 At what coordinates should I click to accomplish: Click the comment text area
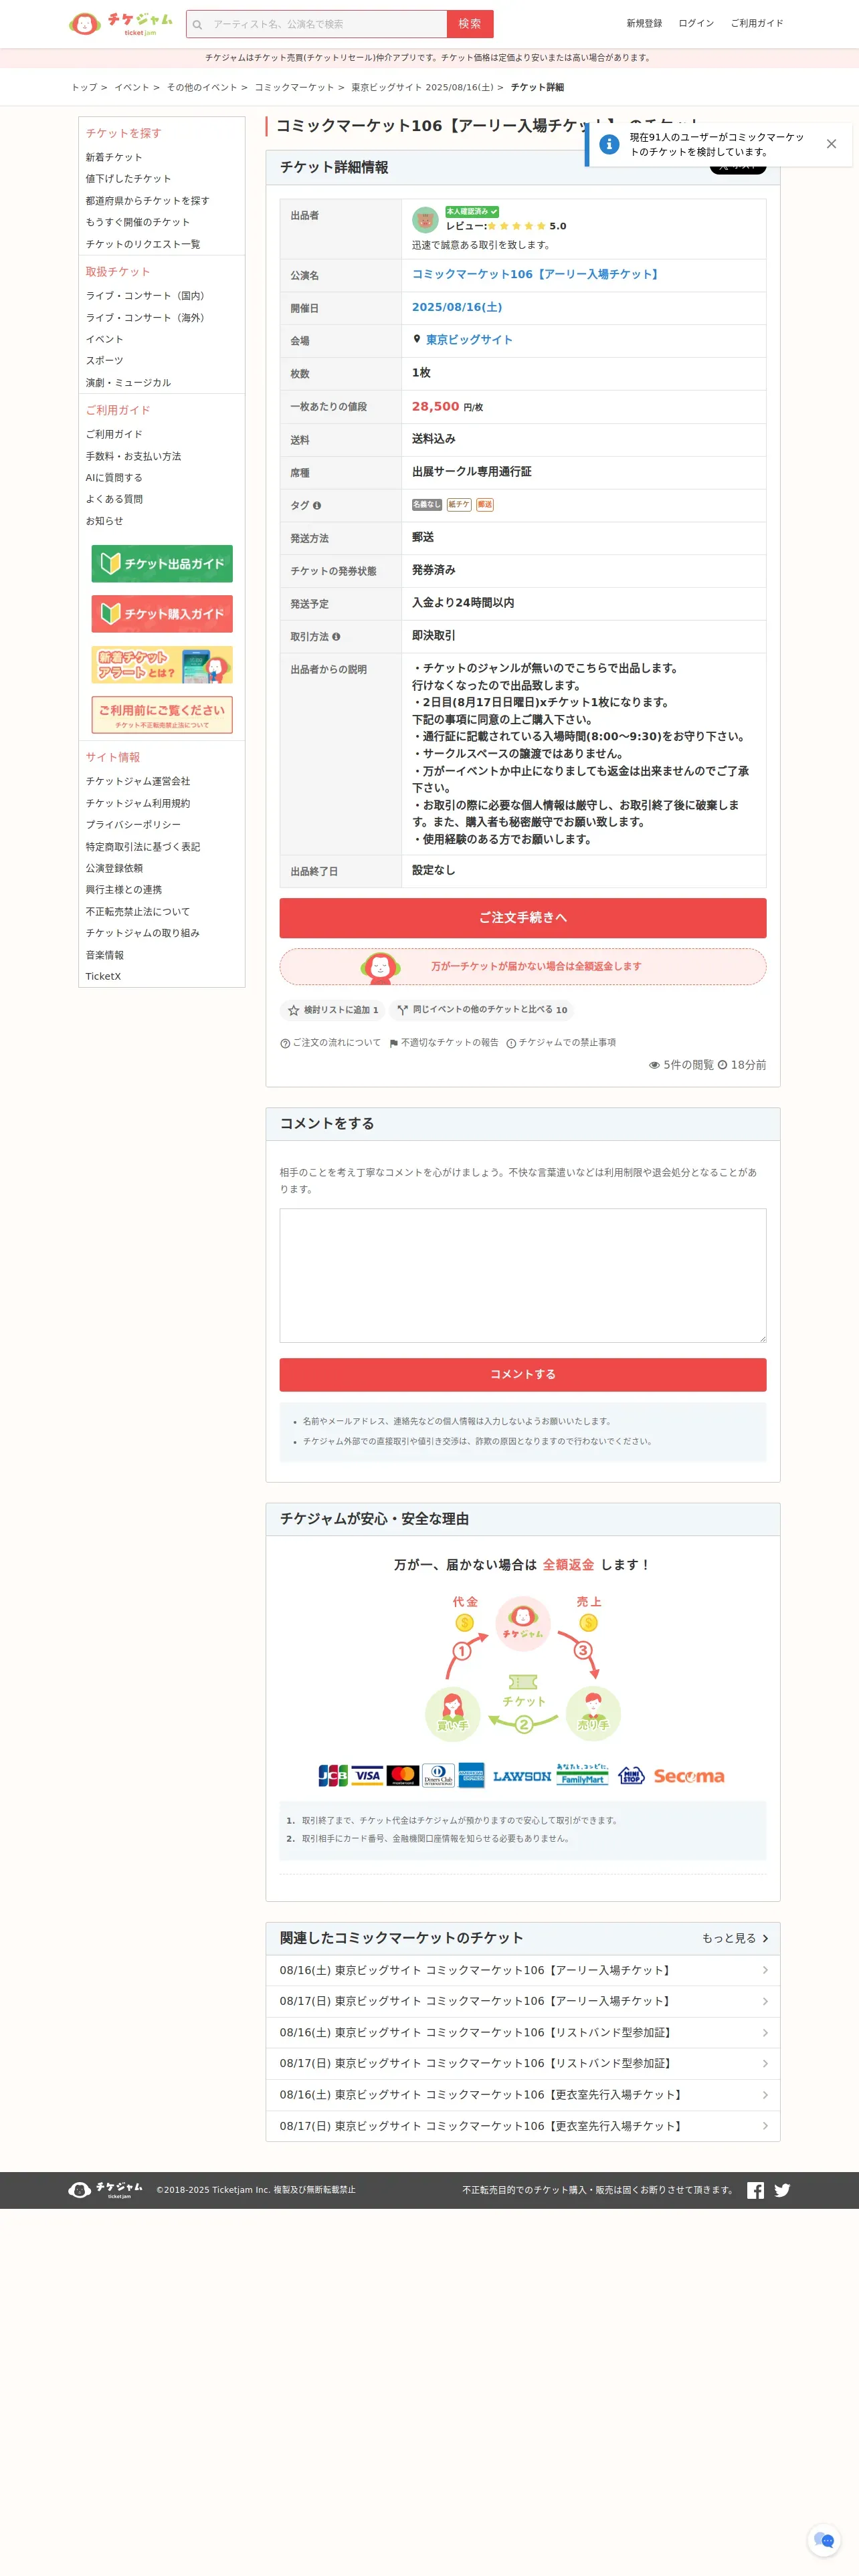(x=523, y=1275)
